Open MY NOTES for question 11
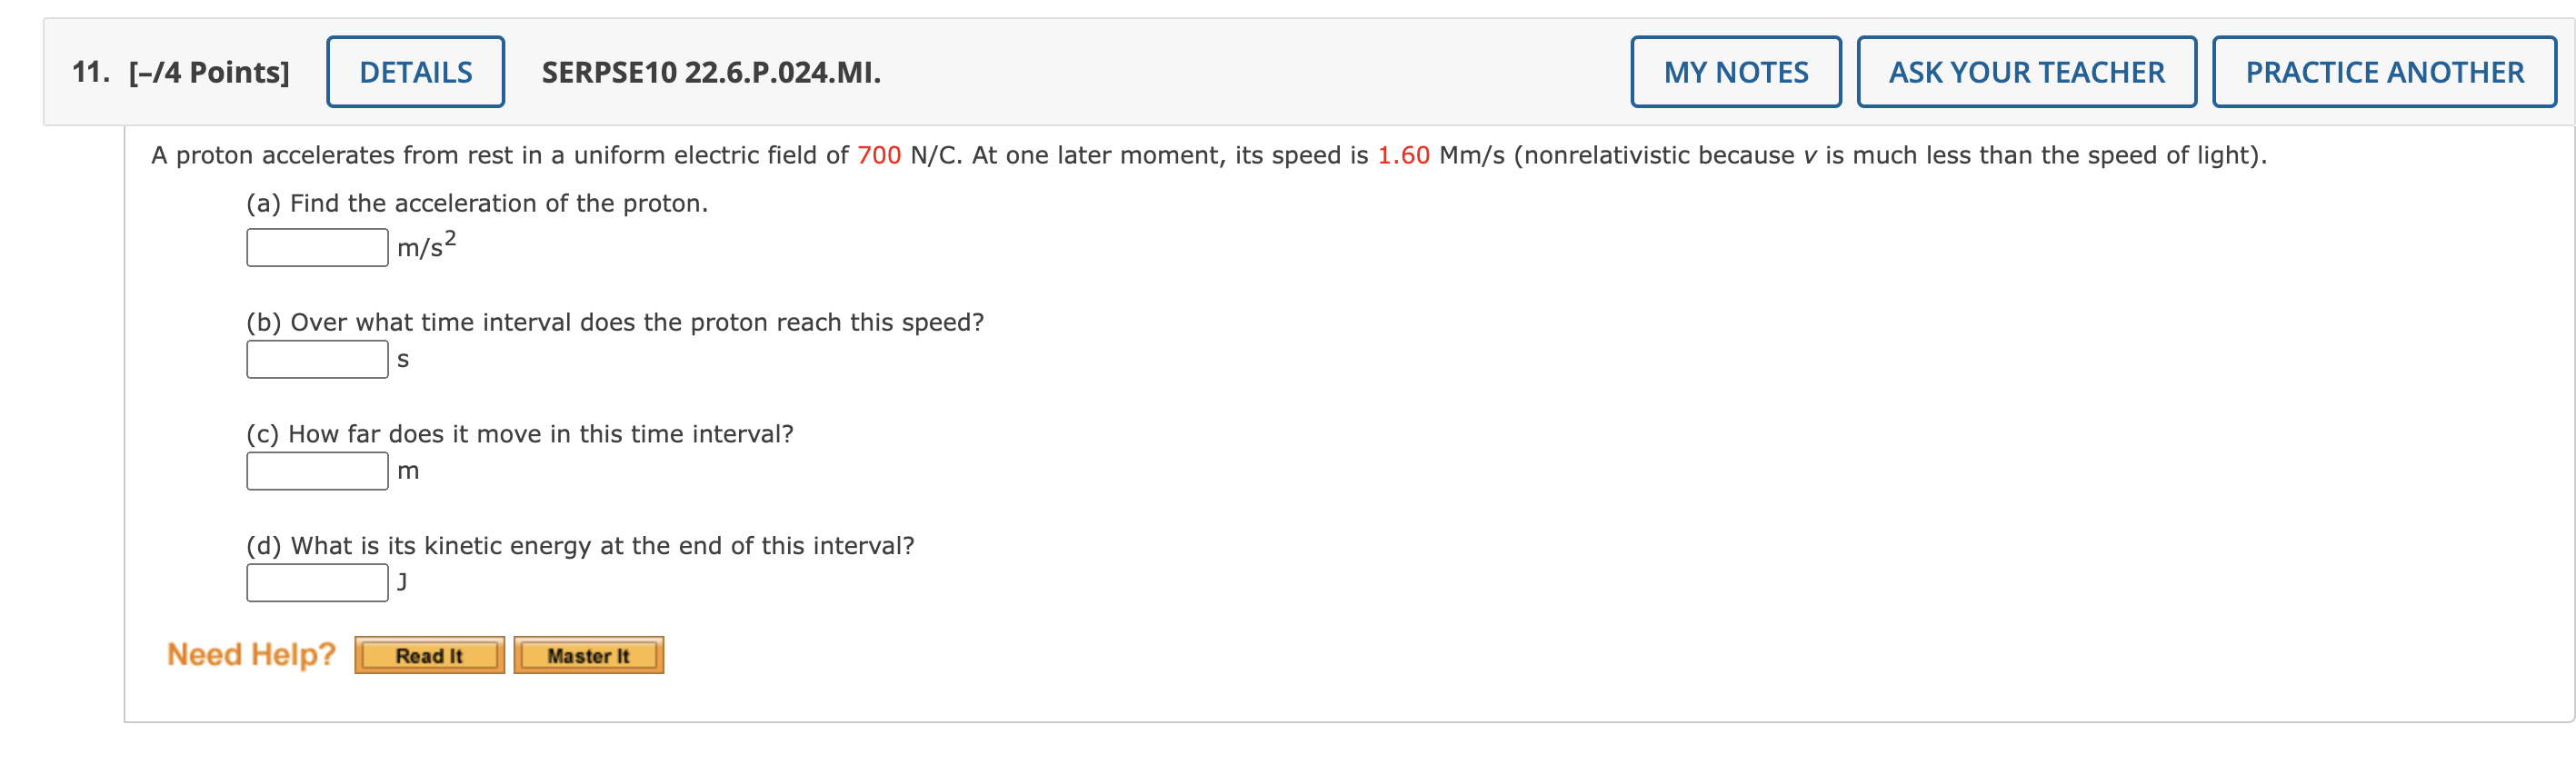This screenshot has height=774, width=2576. [1735, 72]
